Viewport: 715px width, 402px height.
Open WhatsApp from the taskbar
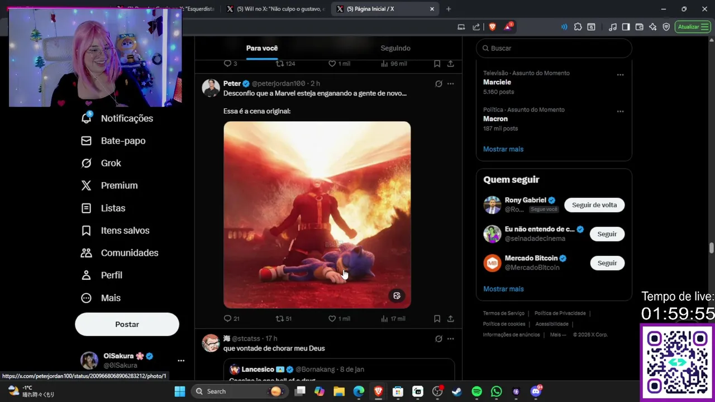click(x=496, y=391)
